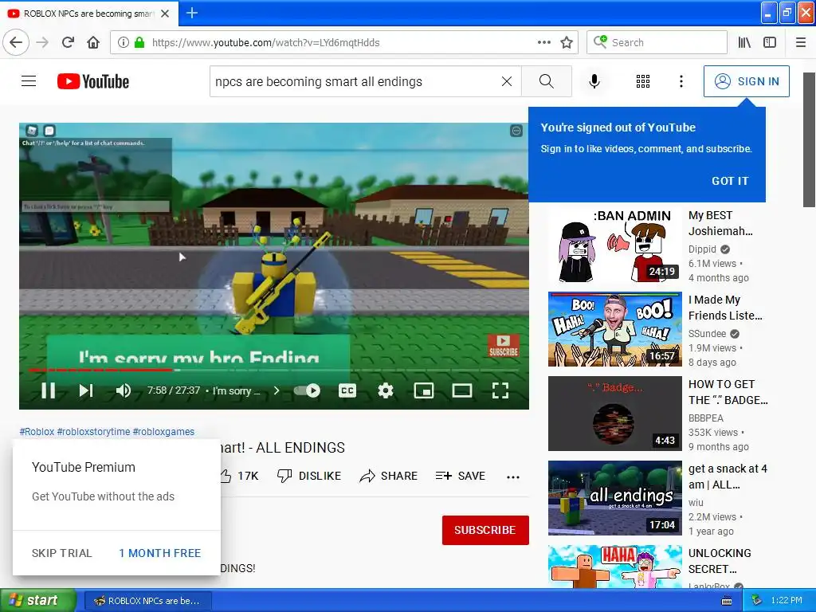Open the YouTube guide hamburger menu
This screenshot has width=816, height=612.
pyautogui.click(x=29, y=81)
